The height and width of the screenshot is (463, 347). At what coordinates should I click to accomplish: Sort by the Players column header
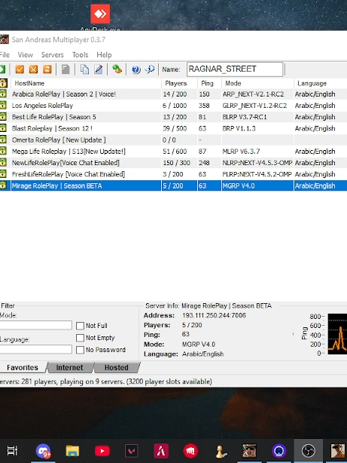(179, 83)
